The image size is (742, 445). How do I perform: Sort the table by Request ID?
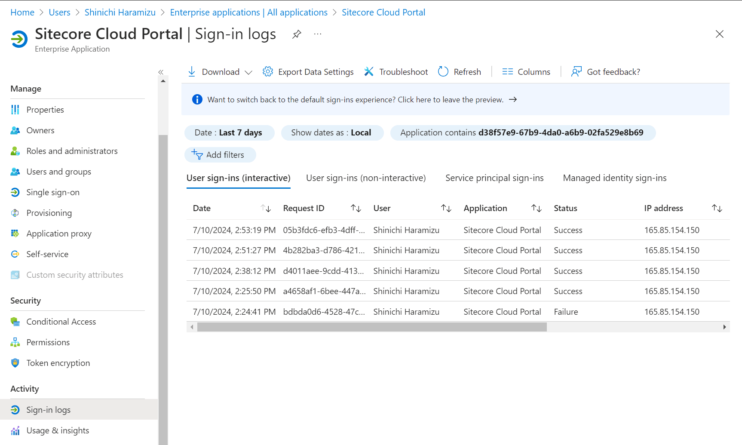tap(356, 209)
